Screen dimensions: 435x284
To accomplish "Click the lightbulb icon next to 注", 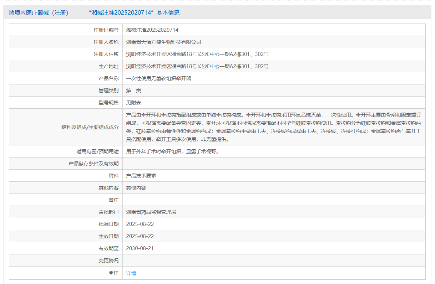I will (x=111, y=273).
